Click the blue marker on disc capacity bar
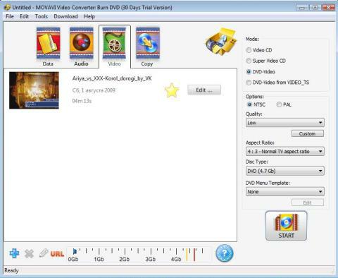 (x=75, y=251)
